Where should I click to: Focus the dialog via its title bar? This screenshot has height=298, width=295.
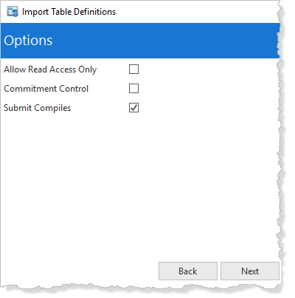(140, 12)
